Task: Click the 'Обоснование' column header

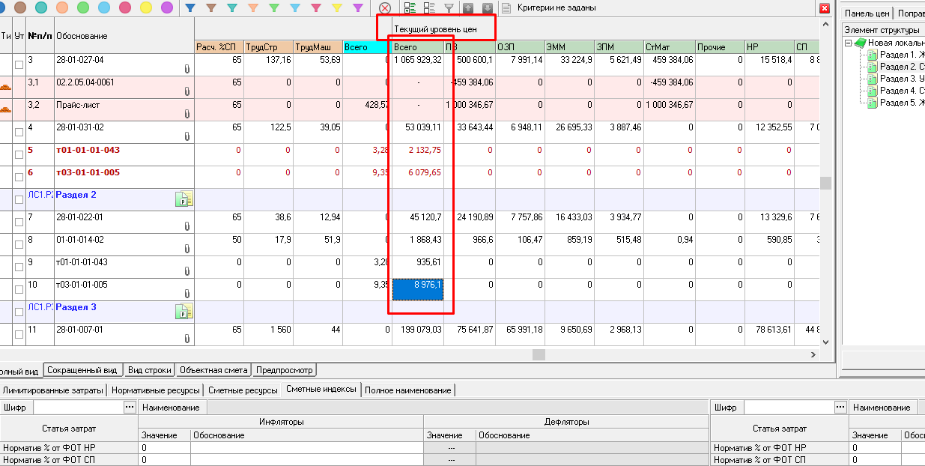Action: tap(124, 35)
